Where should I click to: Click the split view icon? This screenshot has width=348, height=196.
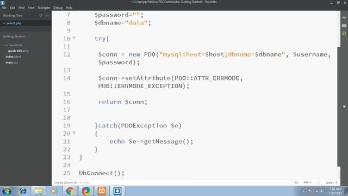[x=47, y=16]
